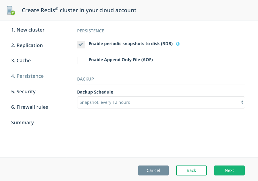Click the Backup Schedule dropdown arrows
This screenshot has height=181, width=258.
[x=242, y=102]
